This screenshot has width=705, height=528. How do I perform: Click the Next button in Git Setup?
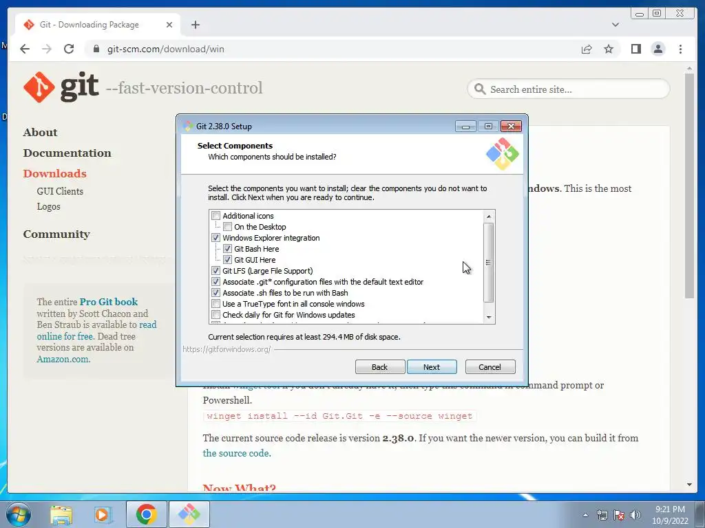pyautogui.click(x=432, y=367)
